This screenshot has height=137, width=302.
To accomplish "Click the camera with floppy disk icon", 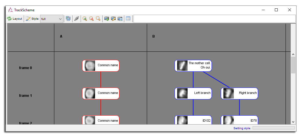I will pos(120,19).
